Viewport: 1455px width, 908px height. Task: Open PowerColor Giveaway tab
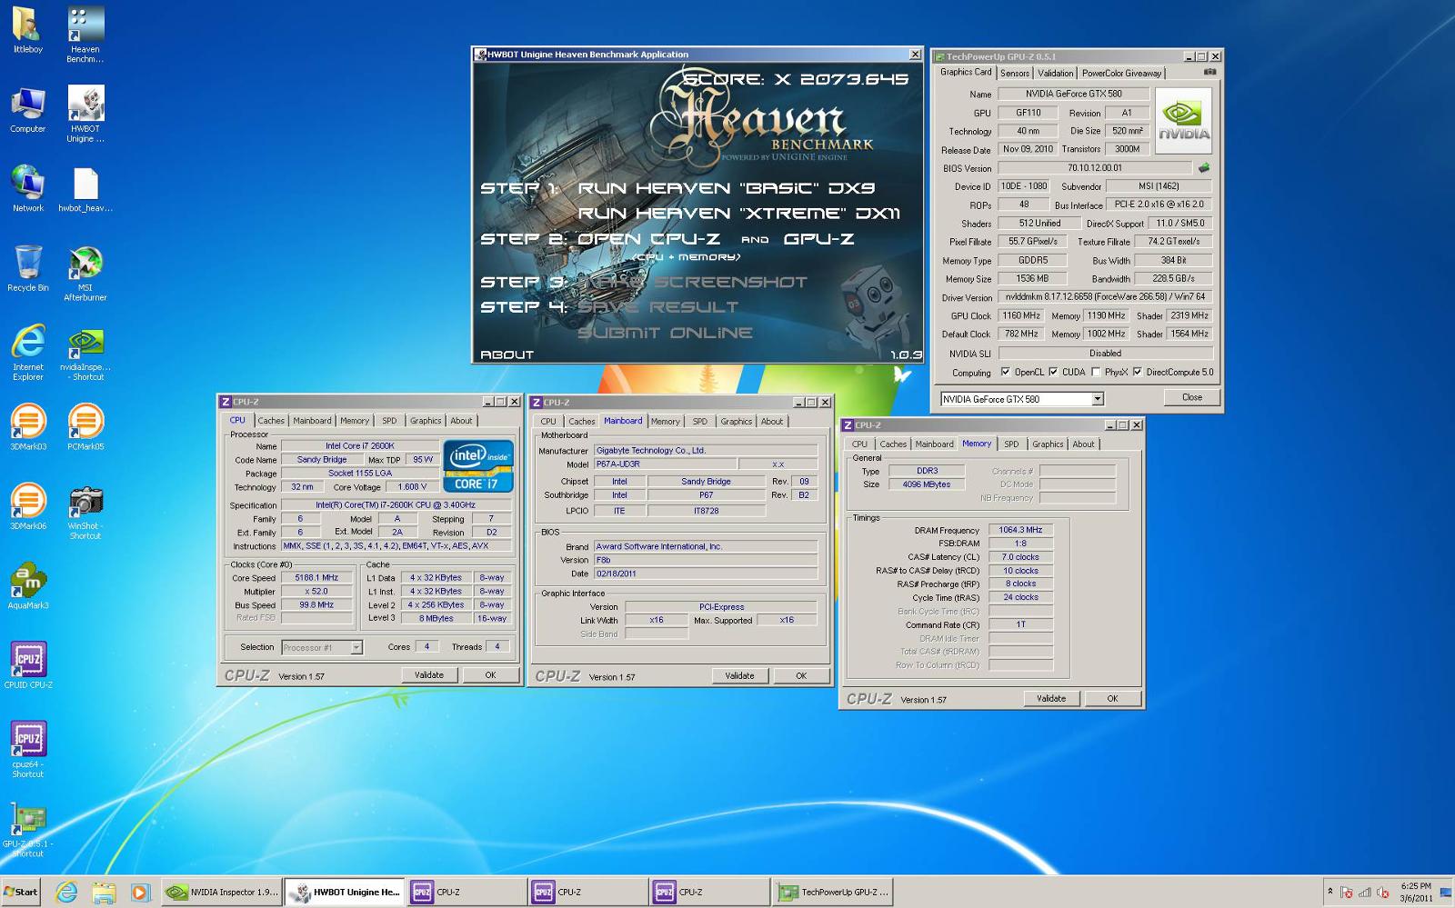point(1121,73)
